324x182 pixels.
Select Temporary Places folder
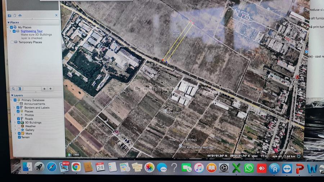coord(30,42)
